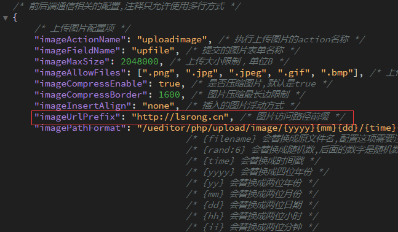
Task: Select the {dd} 会替换成两位日期 comment
Action: click(252, 205)
